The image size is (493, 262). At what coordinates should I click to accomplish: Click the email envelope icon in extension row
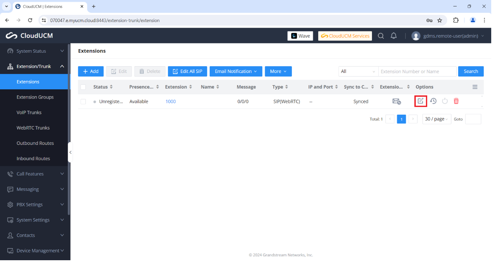pos(396,101)
